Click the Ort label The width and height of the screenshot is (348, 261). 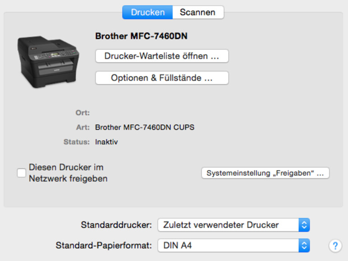coord(82,113)
